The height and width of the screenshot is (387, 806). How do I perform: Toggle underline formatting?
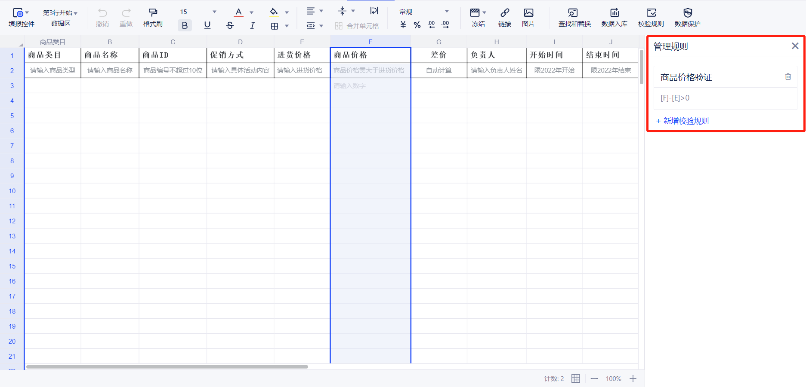207,25
